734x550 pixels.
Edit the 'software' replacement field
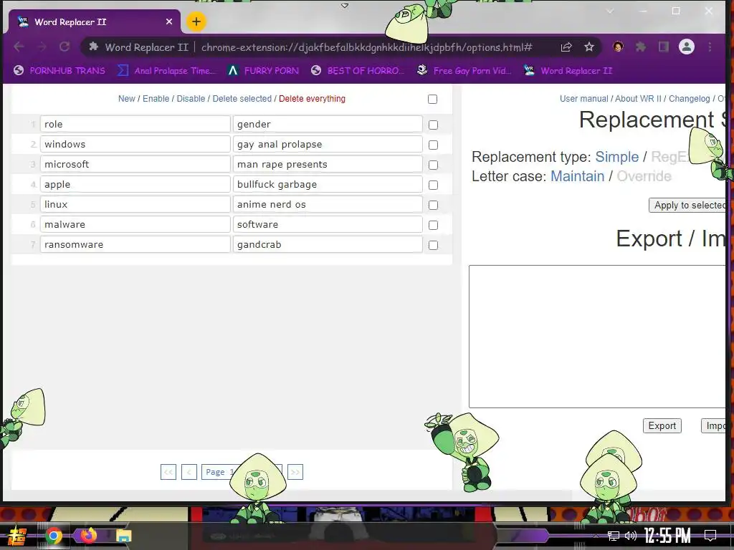328,225
